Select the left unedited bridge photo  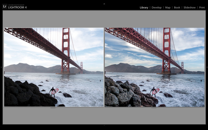click(54, 67)
